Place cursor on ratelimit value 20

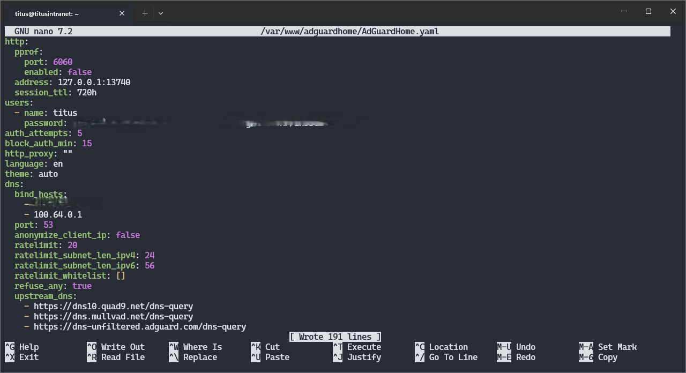(x=72, y=245)
